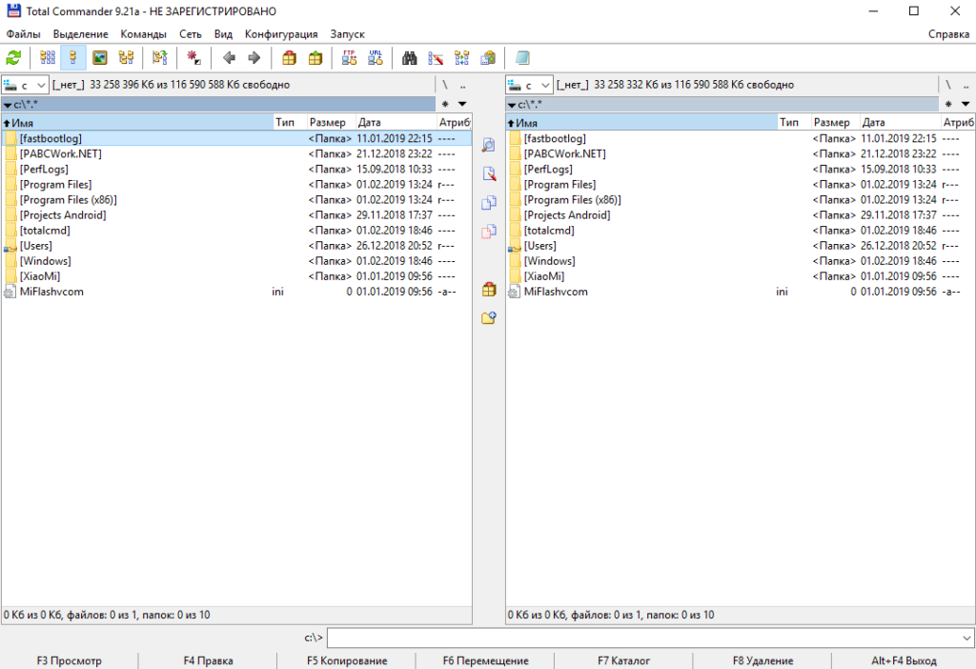This screenshot has height=669, width=976.
Task: Open the Notepad icon in toolbar
Action: (x=522, y=58)
